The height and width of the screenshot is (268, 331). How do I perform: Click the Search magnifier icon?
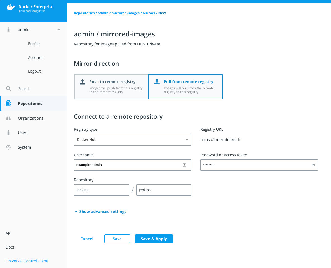(8, 88)
